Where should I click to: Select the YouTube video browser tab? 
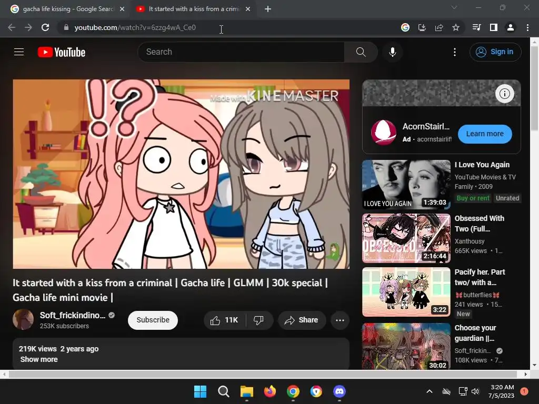coord(193,9)
